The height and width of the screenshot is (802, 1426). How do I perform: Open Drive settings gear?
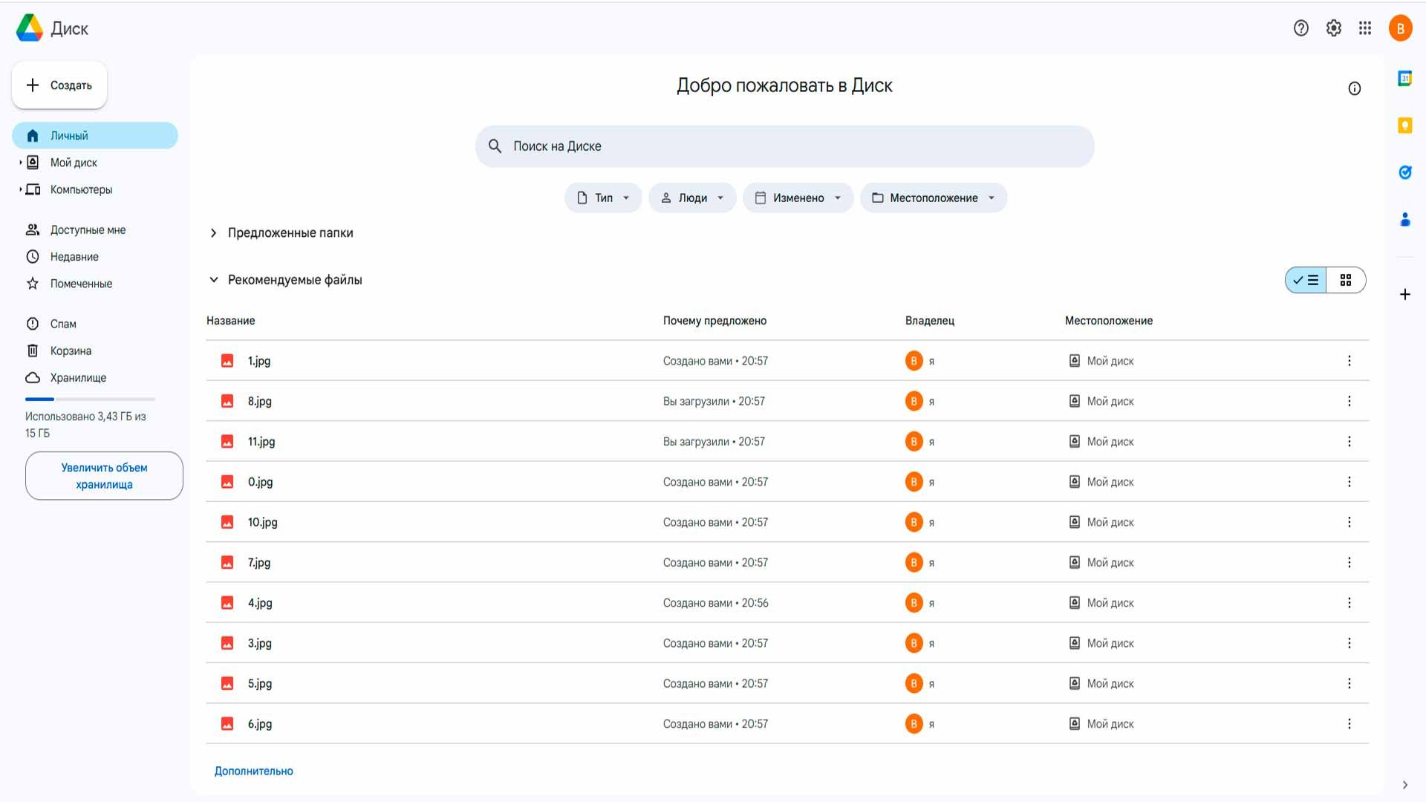click(1333, 28)
